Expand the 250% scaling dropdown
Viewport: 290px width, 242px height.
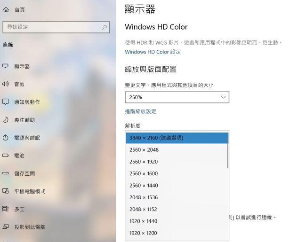tap(177, 97)
